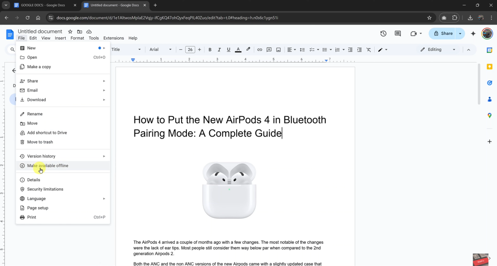Star the document with the star icon
Screen dimensions: 497x266
[x=70, y=31]
